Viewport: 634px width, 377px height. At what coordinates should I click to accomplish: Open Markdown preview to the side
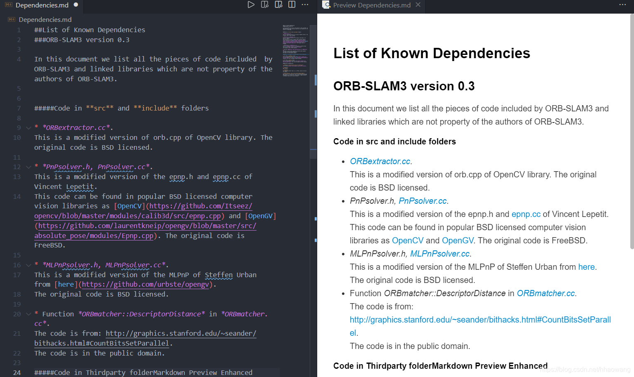coord(264,5)
